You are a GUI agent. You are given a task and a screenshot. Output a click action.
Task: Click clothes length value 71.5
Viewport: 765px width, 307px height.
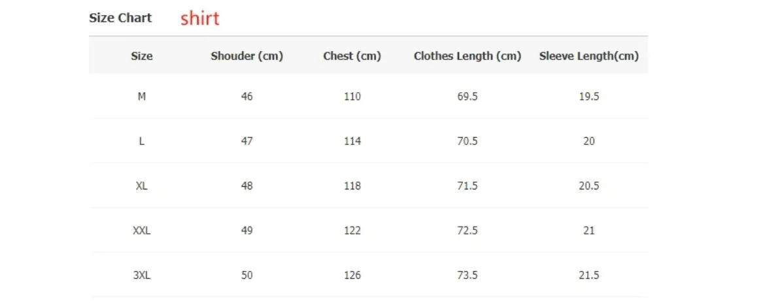467,186
